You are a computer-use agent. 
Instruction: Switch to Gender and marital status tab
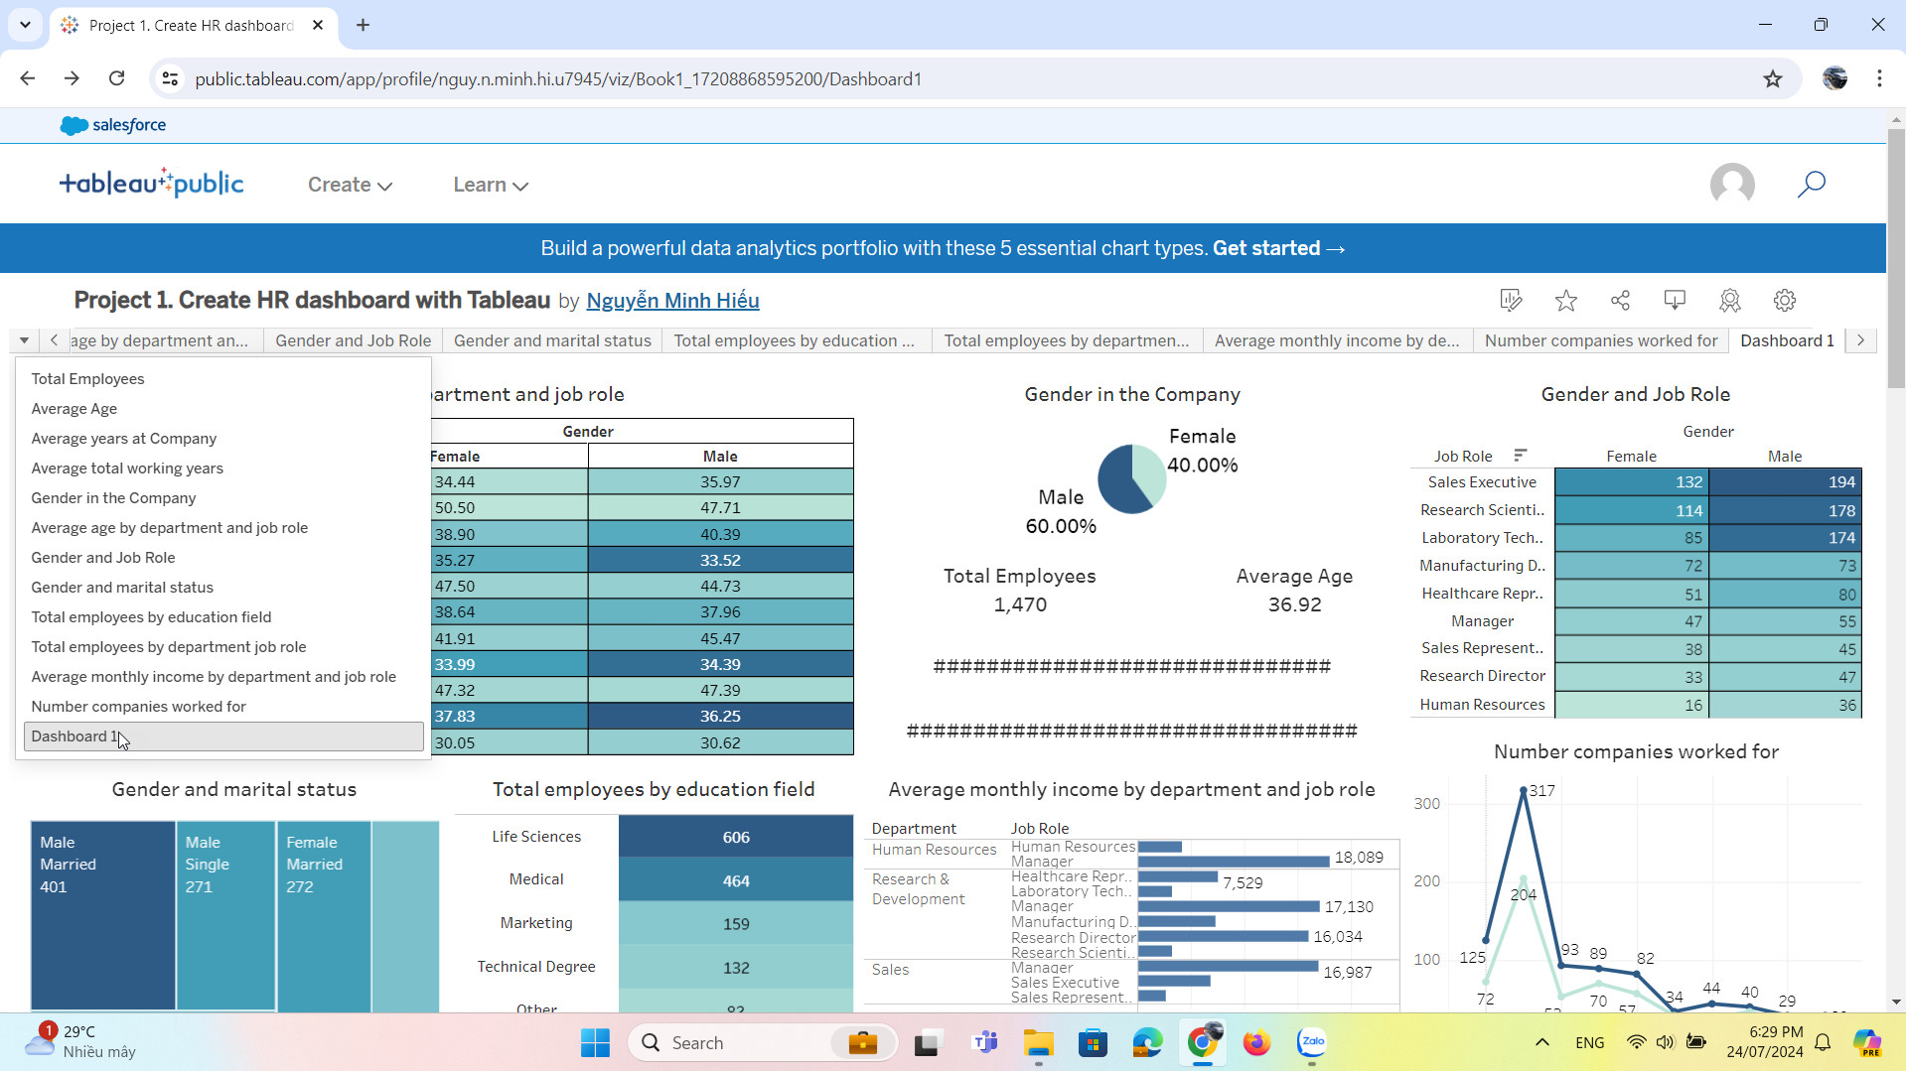point(552,340)
